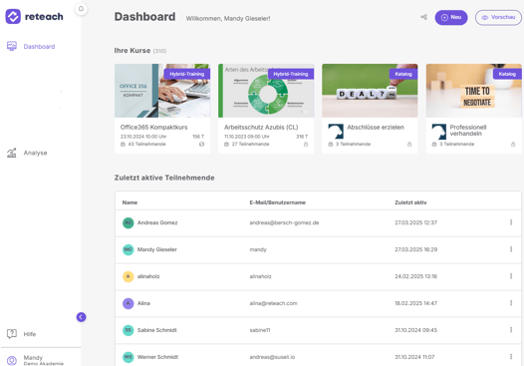
Task: Click globe icon on Office365 Kompaktkurs card
Action: click(201, 145)
